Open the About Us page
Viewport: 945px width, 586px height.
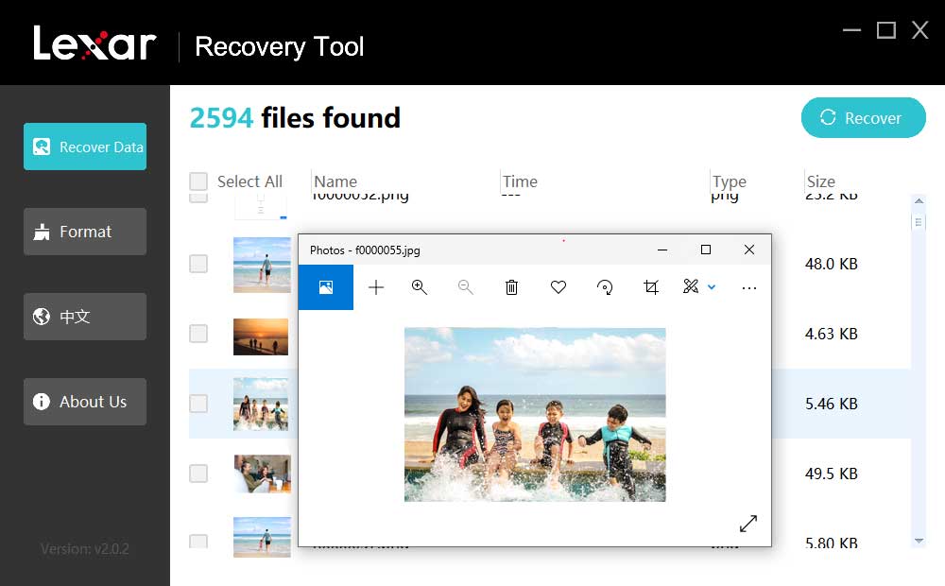click(85, 402)
